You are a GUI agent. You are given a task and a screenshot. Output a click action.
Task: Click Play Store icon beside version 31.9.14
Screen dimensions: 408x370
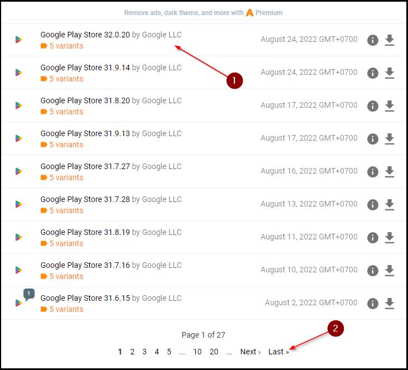[x=18, y=73]
